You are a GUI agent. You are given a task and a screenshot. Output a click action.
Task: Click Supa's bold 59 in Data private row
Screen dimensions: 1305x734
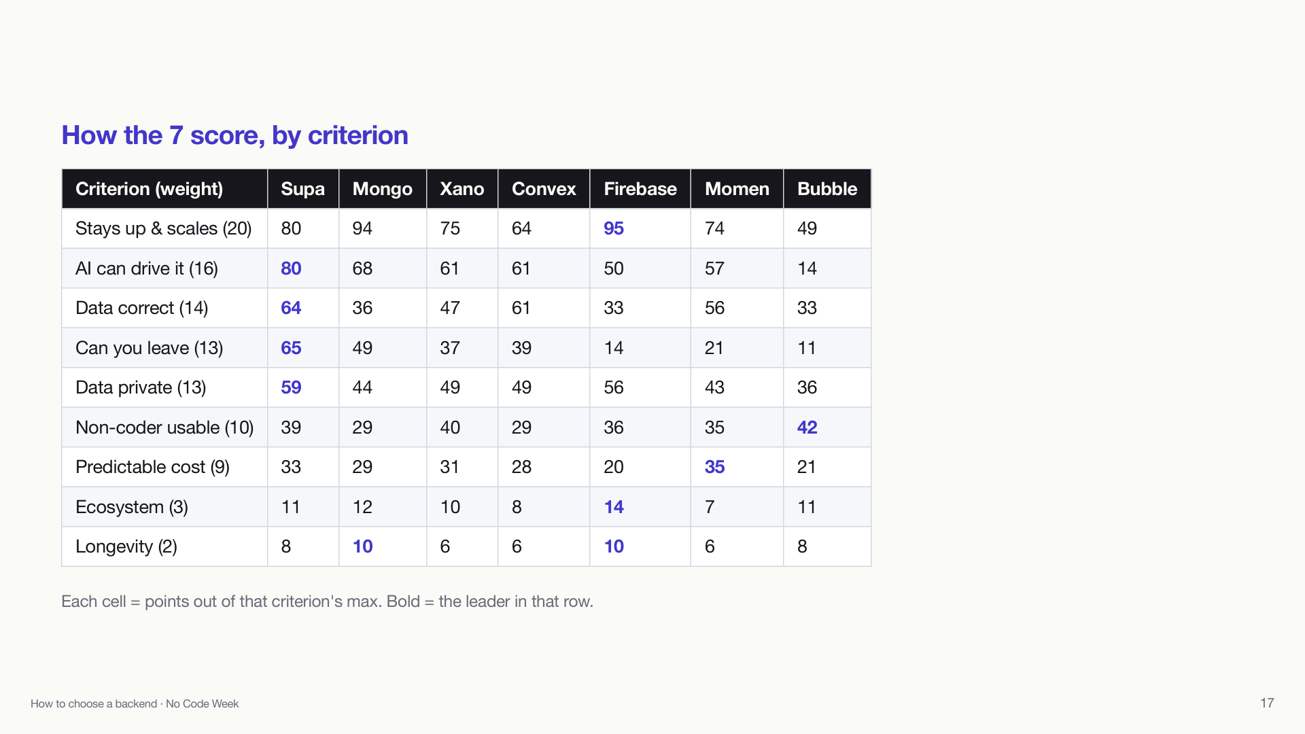click(291, 387)
